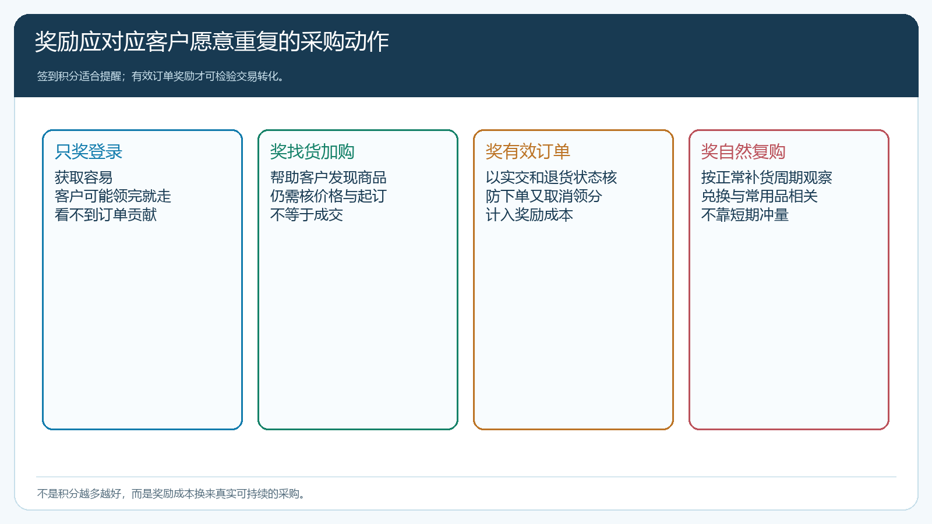Select the line 以实交和退货状态核
Viewport: 932px width, 524px height.
(551, 178)
